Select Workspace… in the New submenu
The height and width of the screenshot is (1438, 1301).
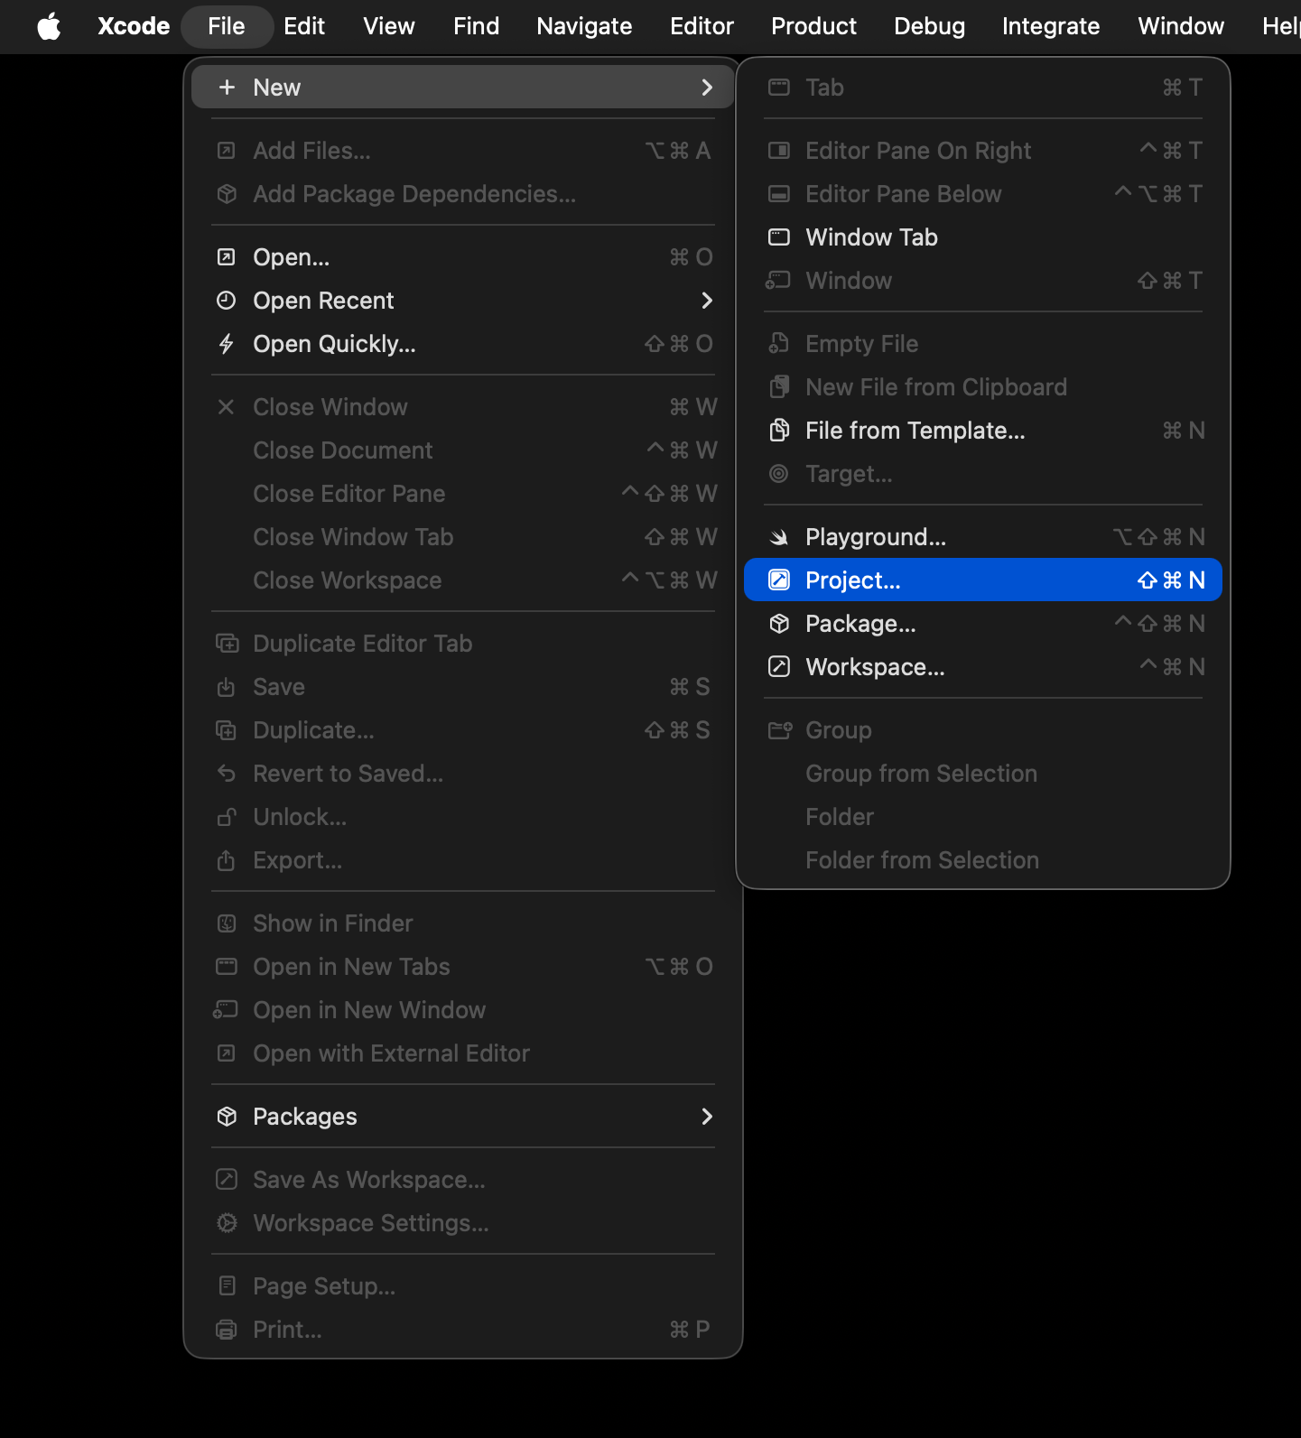tap(874, 667)
